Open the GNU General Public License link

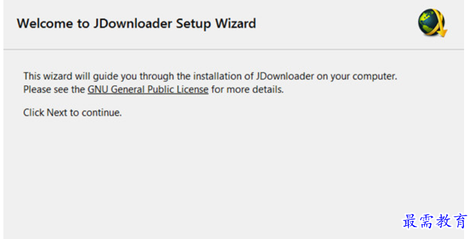pyautogui.click(x=148, y=90)
